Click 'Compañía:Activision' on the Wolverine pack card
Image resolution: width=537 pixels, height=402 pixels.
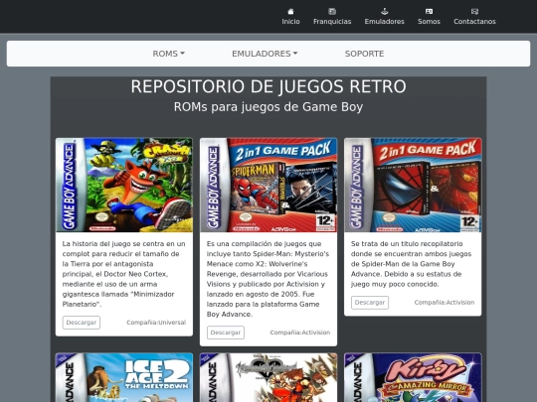[300, 333]
